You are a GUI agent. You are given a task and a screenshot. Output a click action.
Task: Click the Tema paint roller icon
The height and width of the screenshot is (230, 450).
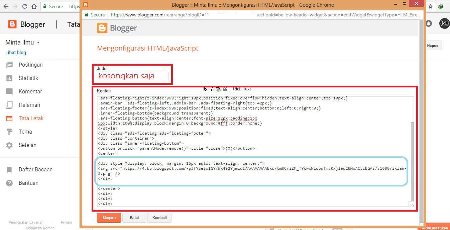pyautogui.click(x=9, y=132)
